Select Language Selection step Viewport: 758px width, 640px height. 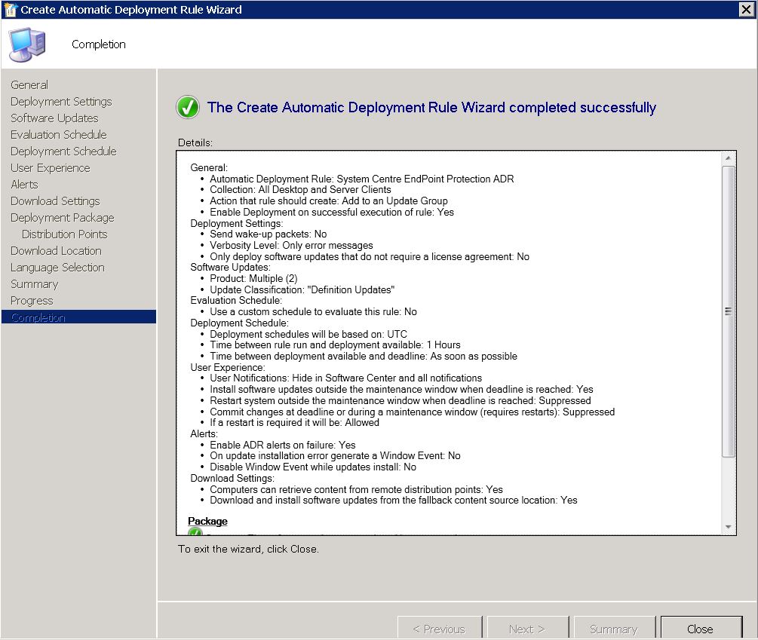(58, 267)
